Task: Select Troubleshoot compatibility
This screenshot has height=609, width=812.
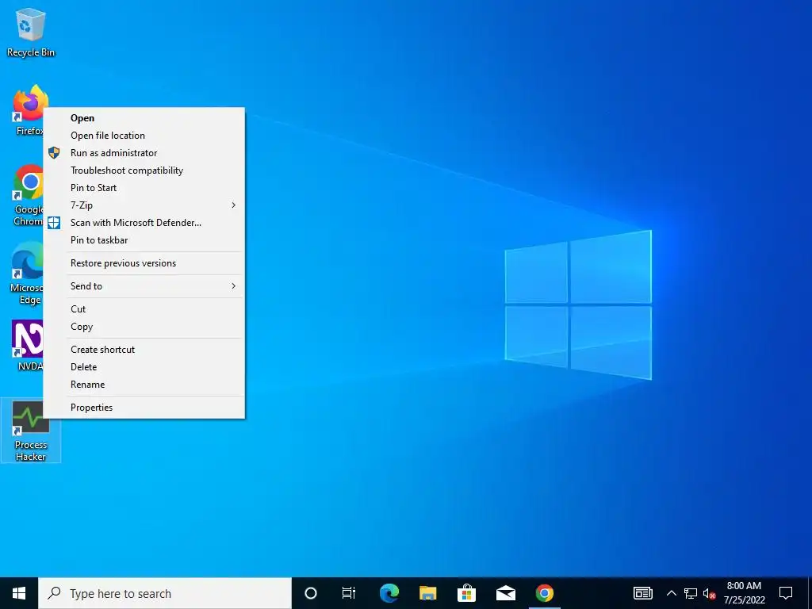Action: tap(144, 170)
